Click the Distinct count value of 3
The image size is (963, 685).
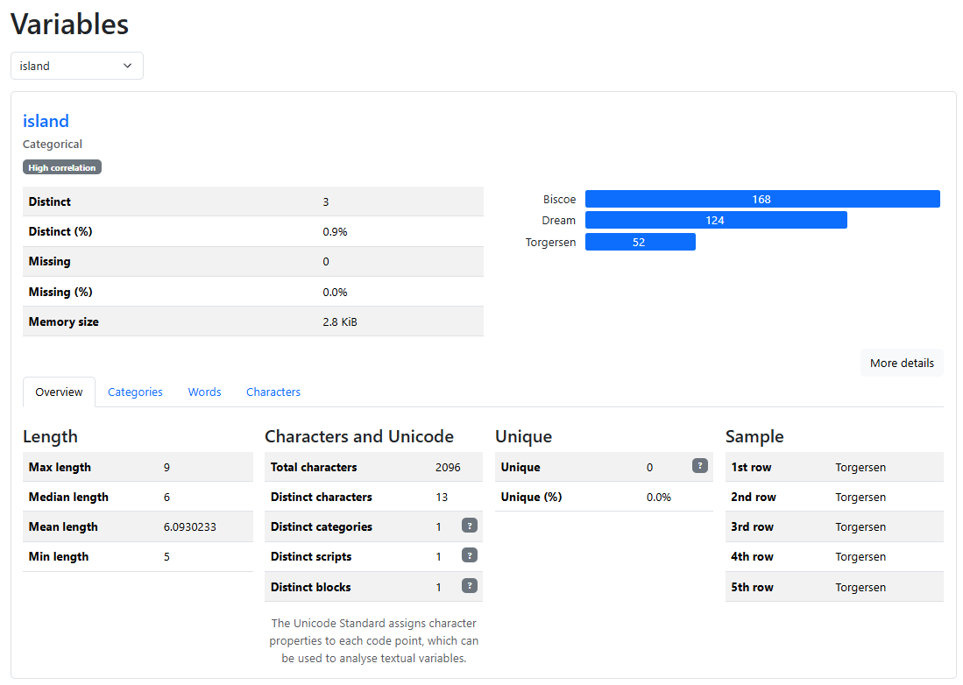[325, 201]
